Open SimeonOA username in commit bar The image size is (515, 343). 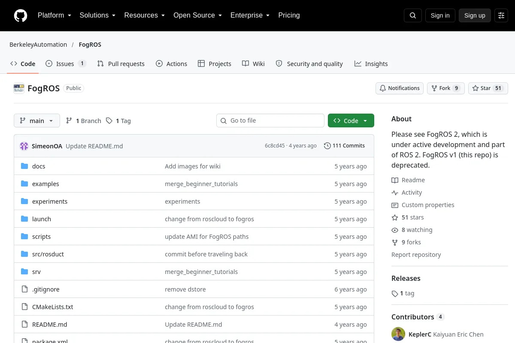[47, 146]
